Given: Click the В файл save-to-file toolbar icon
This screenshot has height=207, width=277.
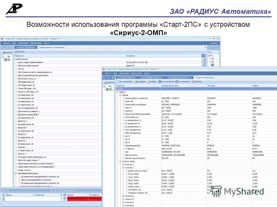Looking at the screenshot, I should coord(149,81).
